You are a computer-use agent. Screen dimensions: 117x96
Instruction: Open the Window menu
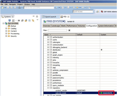pos(27,4)
